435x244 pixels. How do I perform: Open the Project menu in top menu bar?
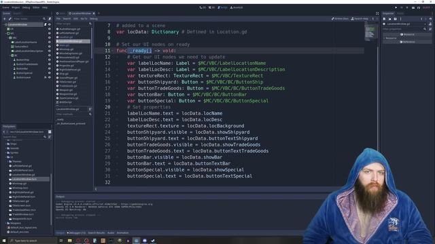(x=16, y=7)
